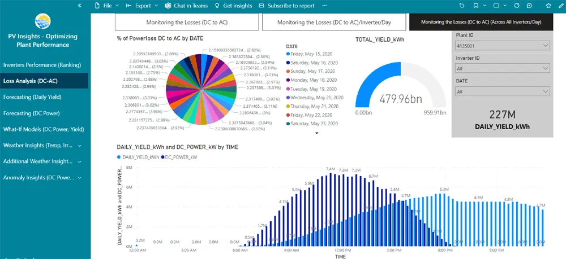The height and width of the screenshot is (259, 566).
Task: Open the more options ellipsis menu
Action: (x=325, y=6)
